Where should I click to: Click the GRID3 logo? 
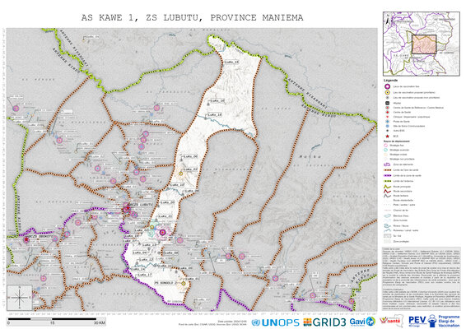click(325, 322)
